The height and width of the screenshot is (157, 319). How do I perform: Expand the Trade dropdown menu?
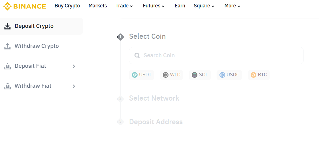click(x=124, y=6)
